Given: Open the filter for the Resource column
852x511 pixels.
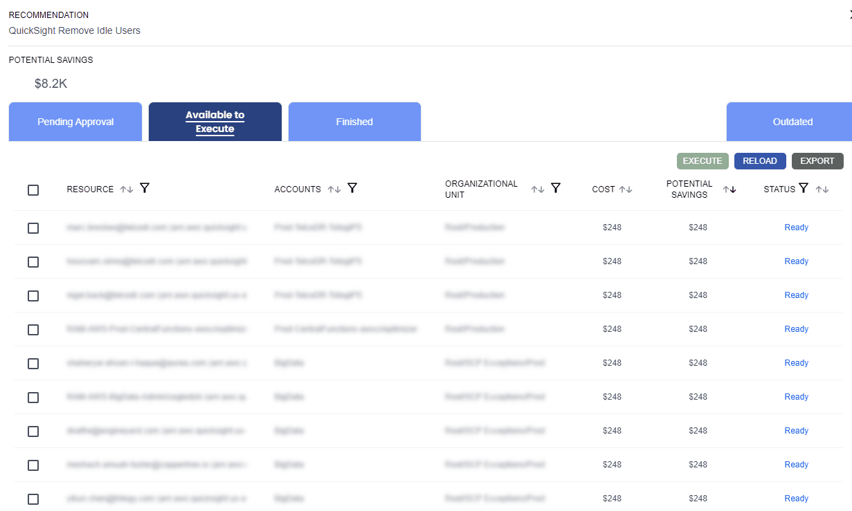Looking at the screenshot, I should tap(145, 187).
